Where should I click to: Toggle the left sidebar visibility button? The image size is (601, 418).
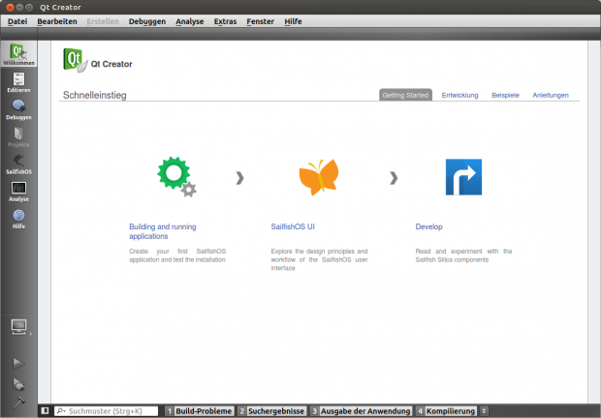45,411
